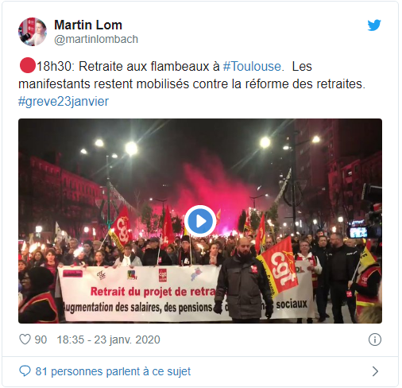Click the speech bubble reply icon
Viewport: 402px width, 388px height.
tap(25, 371)
